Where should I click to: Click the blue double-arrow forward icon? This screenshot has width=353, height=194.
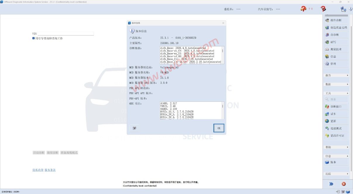click(331, 184)
